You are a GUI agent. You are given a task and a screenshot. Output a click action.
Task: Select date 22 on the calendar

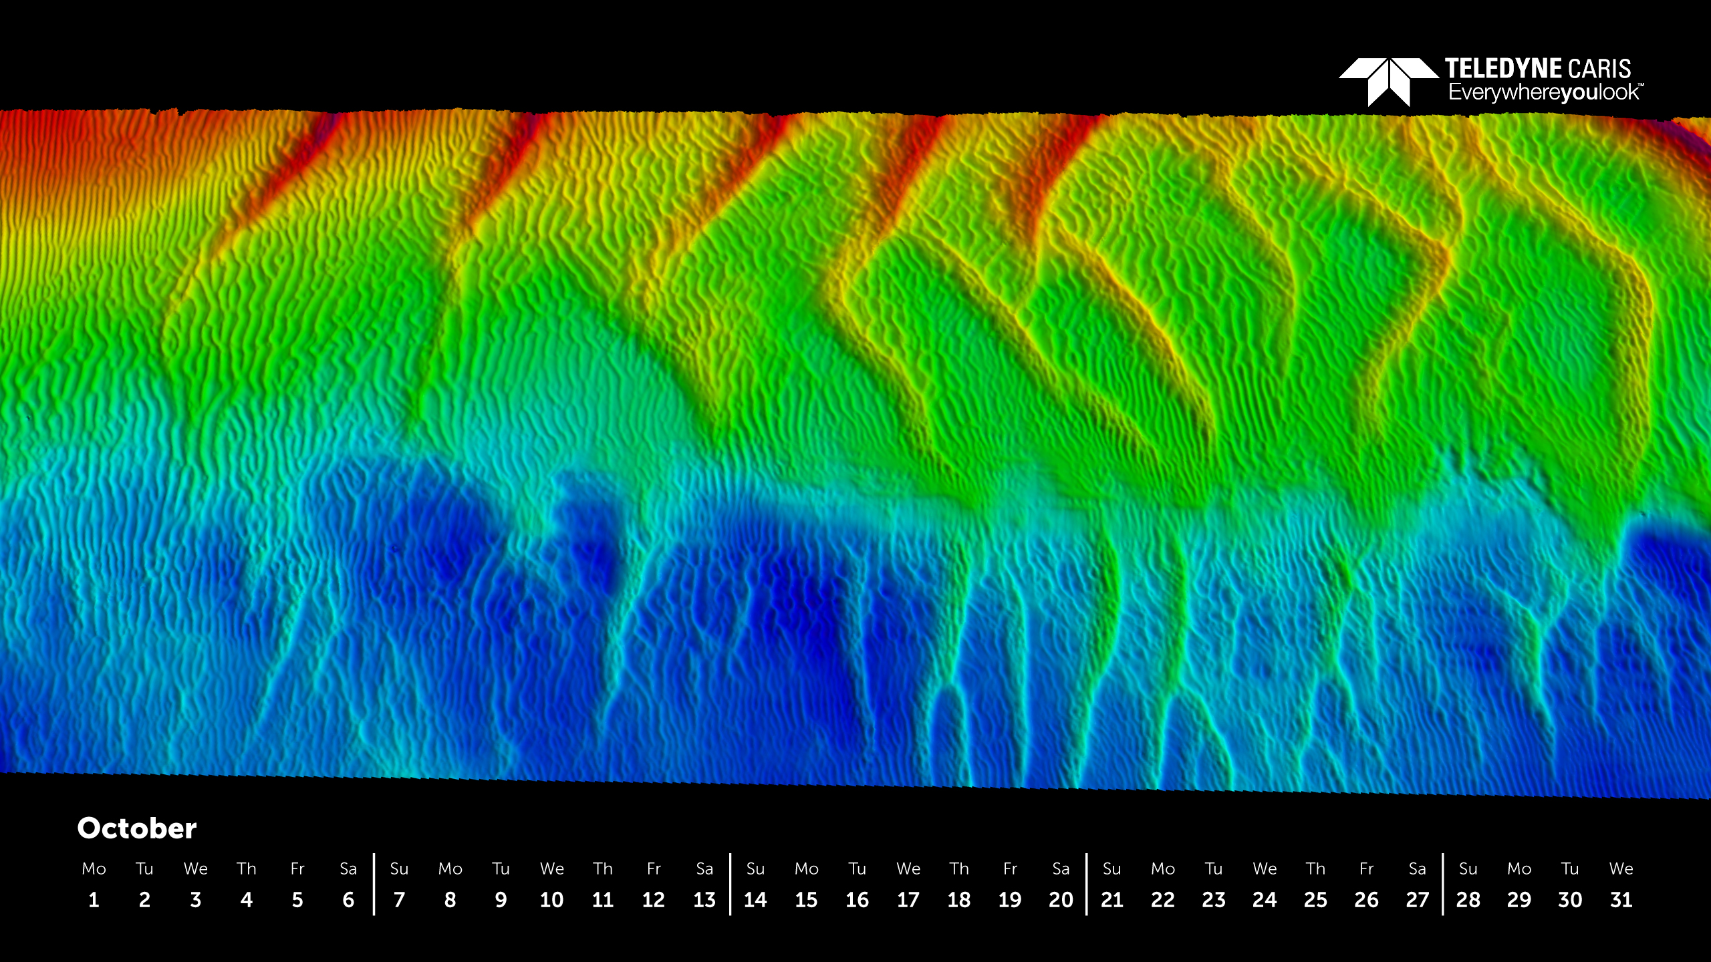tap(1163, 900)
